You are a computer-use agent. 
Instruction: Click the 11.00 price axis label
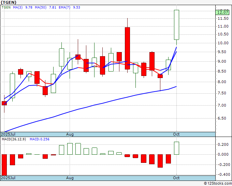pyautogui.click(x=223, y=26)
